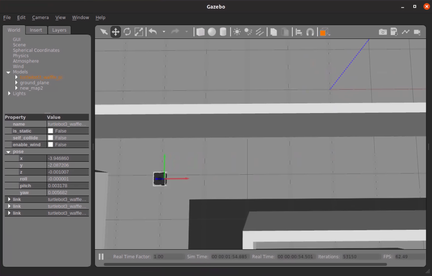
Task: Switch to the Insert tab
Action: coord(36,30)
